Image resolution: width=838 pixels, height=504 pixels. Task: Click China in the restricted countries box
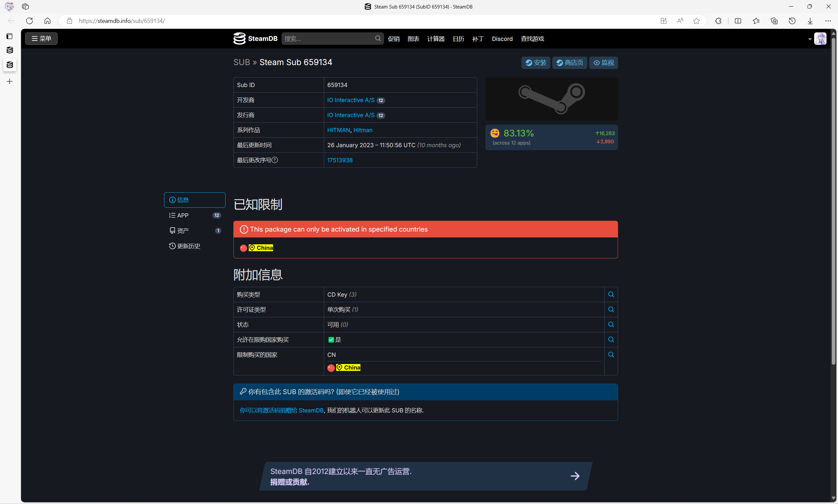(261, 248)
